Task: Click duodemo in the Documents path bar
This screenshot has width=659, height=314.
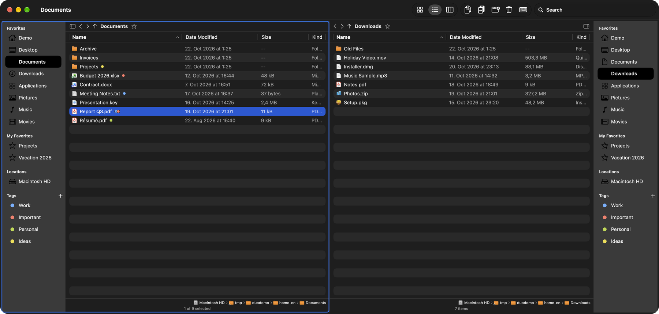Action: (258, 303)
